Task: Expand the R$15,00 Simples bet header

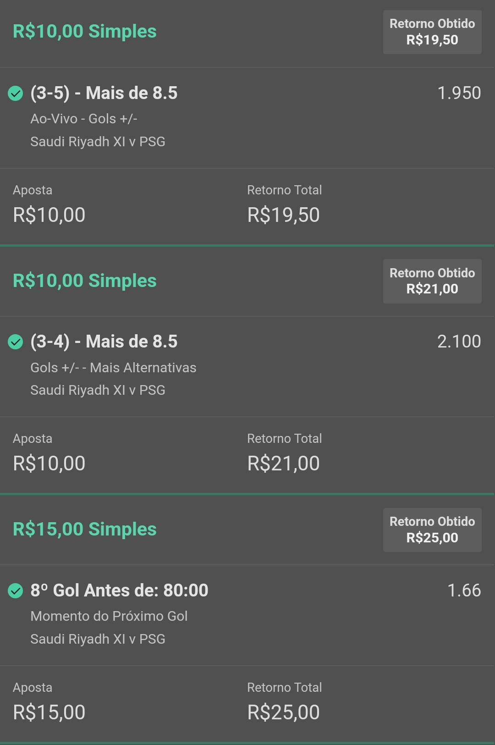Action: (x=85, y=529)
